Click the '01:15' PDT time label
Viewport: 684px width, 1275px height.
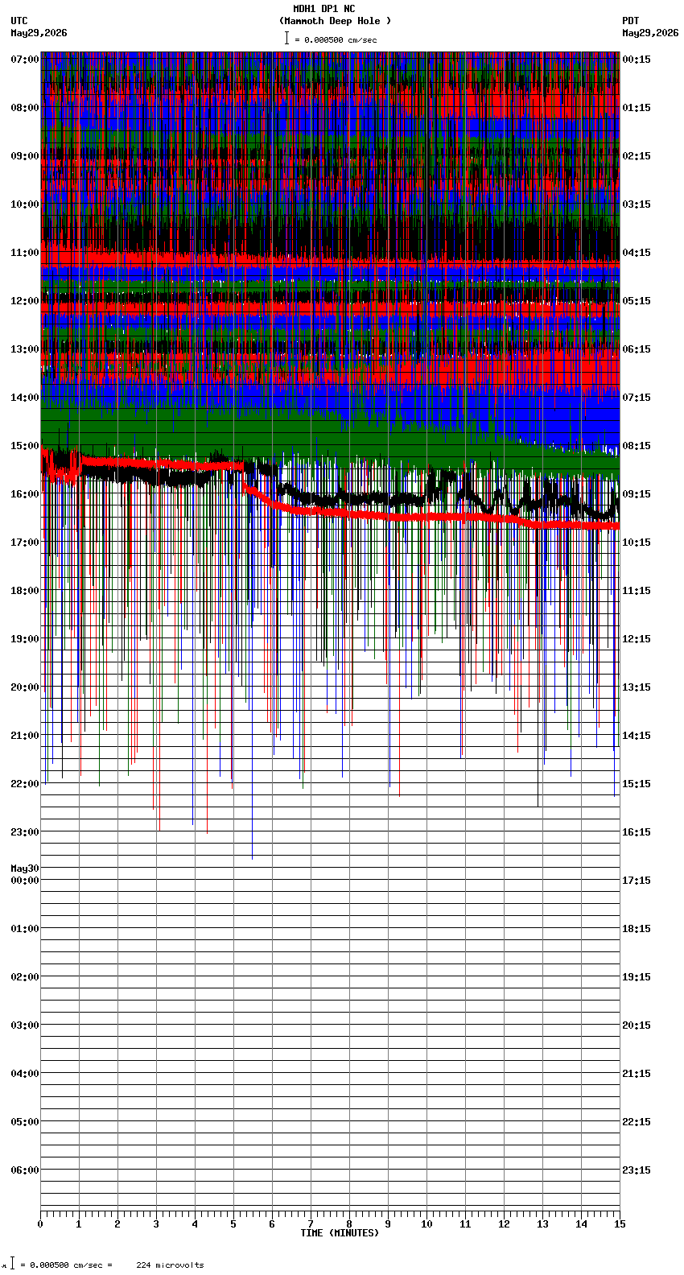[637, 108]
